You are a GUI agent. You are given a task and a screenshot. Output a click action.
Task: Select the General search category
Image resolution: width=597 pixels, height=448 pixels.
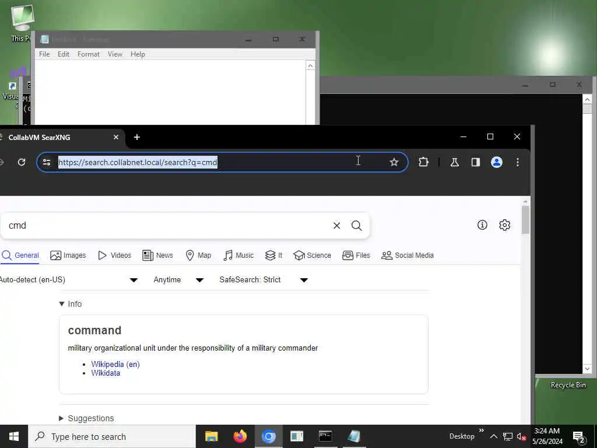20,256
